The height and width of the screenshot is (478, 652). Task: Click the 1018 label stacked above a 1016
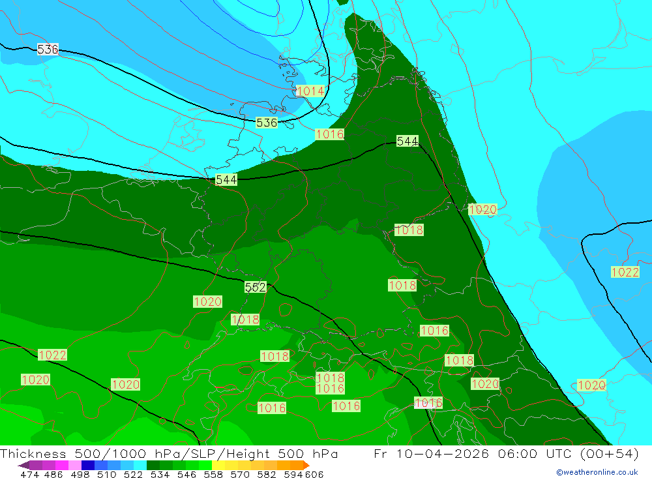(330, 378)
